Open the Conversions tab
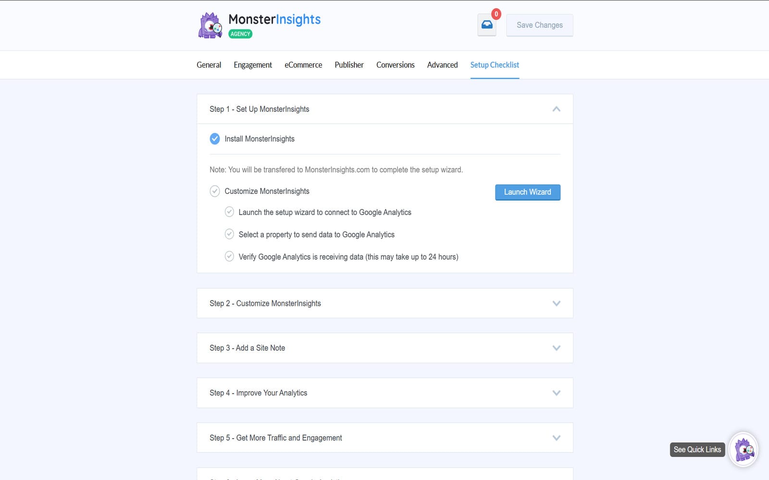The height and width of the screenshot is (480, 769). pos(395,65)
